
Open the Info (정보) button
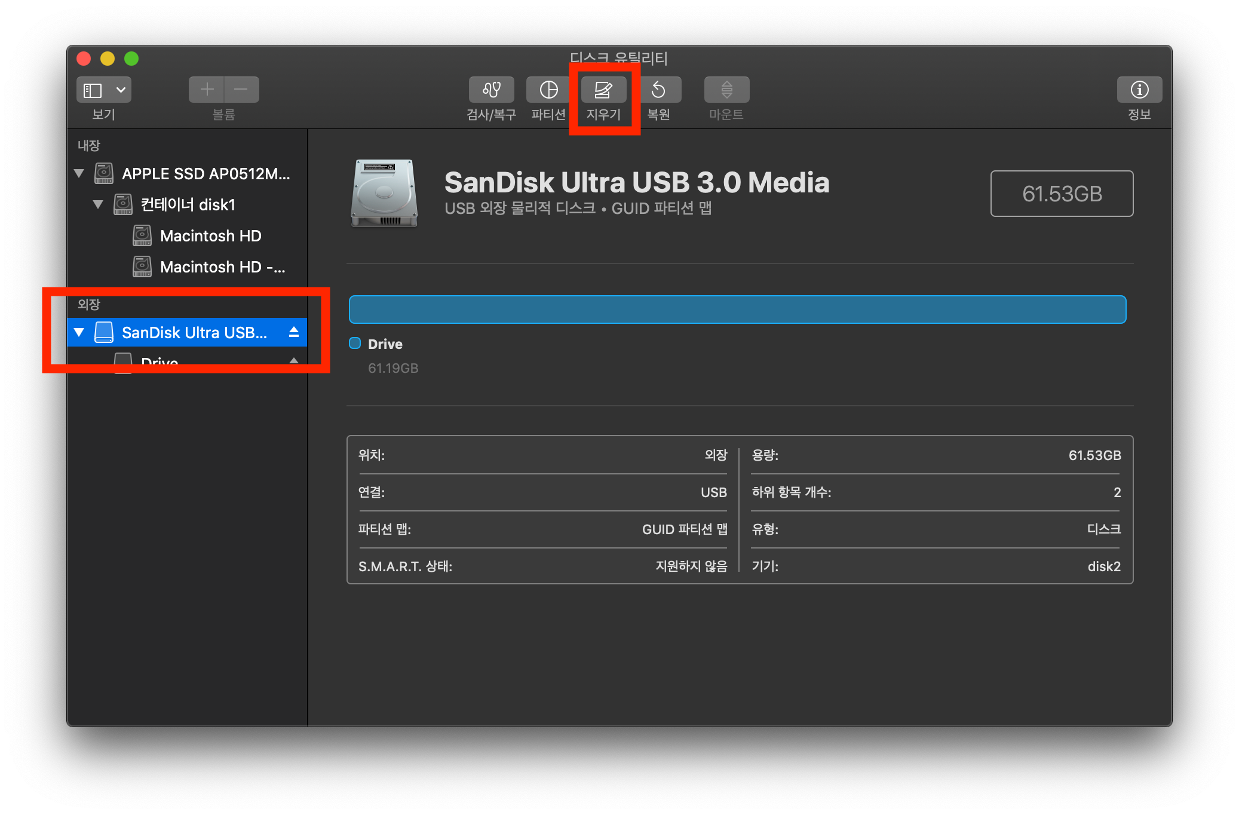(1139, 90)
